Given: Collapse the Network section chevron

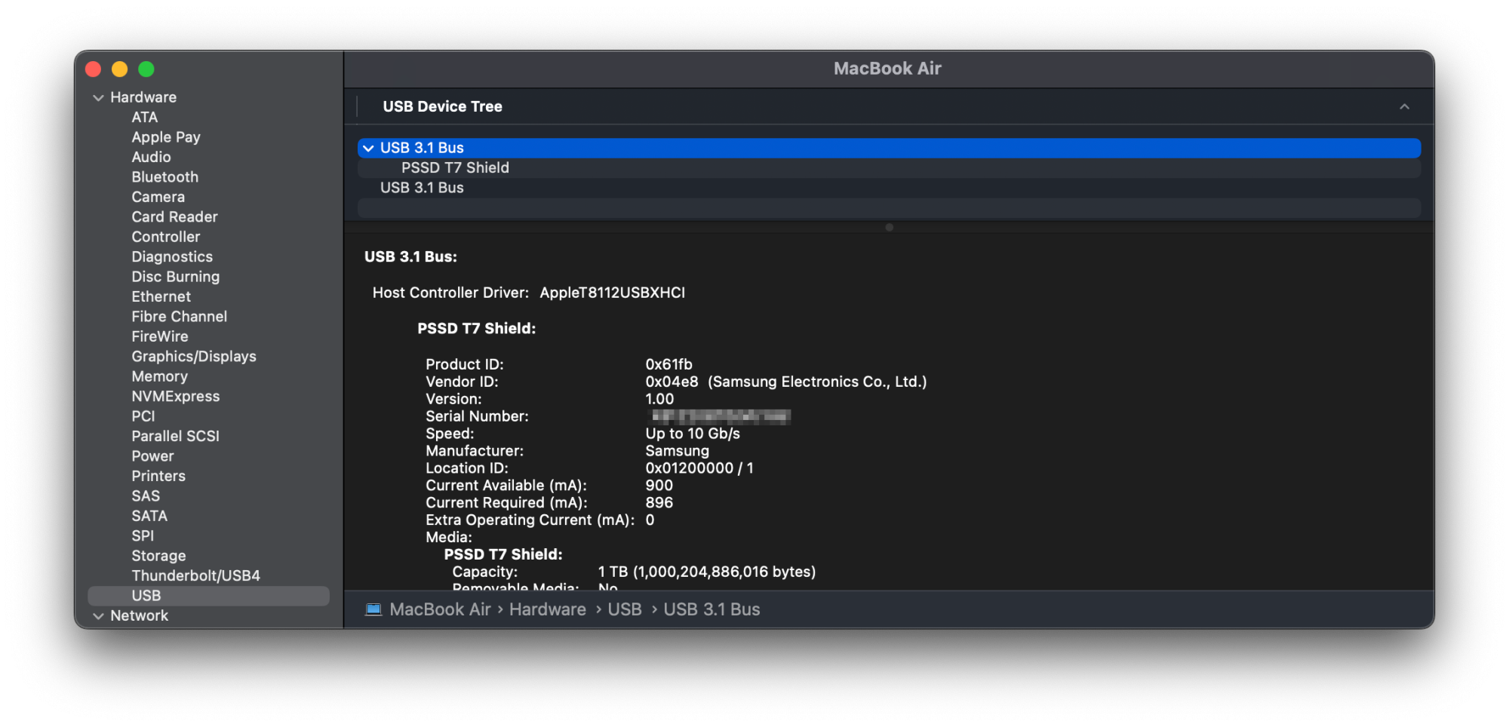Looking at the screenshot, I should [98, 616].
